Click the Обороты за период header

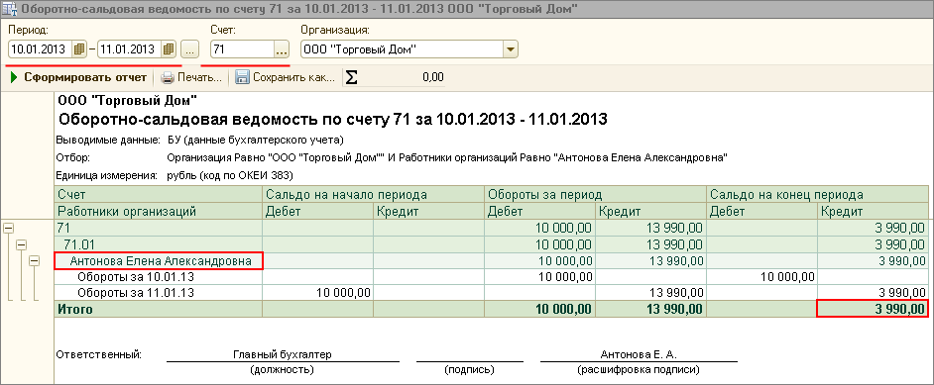[596, 194]
